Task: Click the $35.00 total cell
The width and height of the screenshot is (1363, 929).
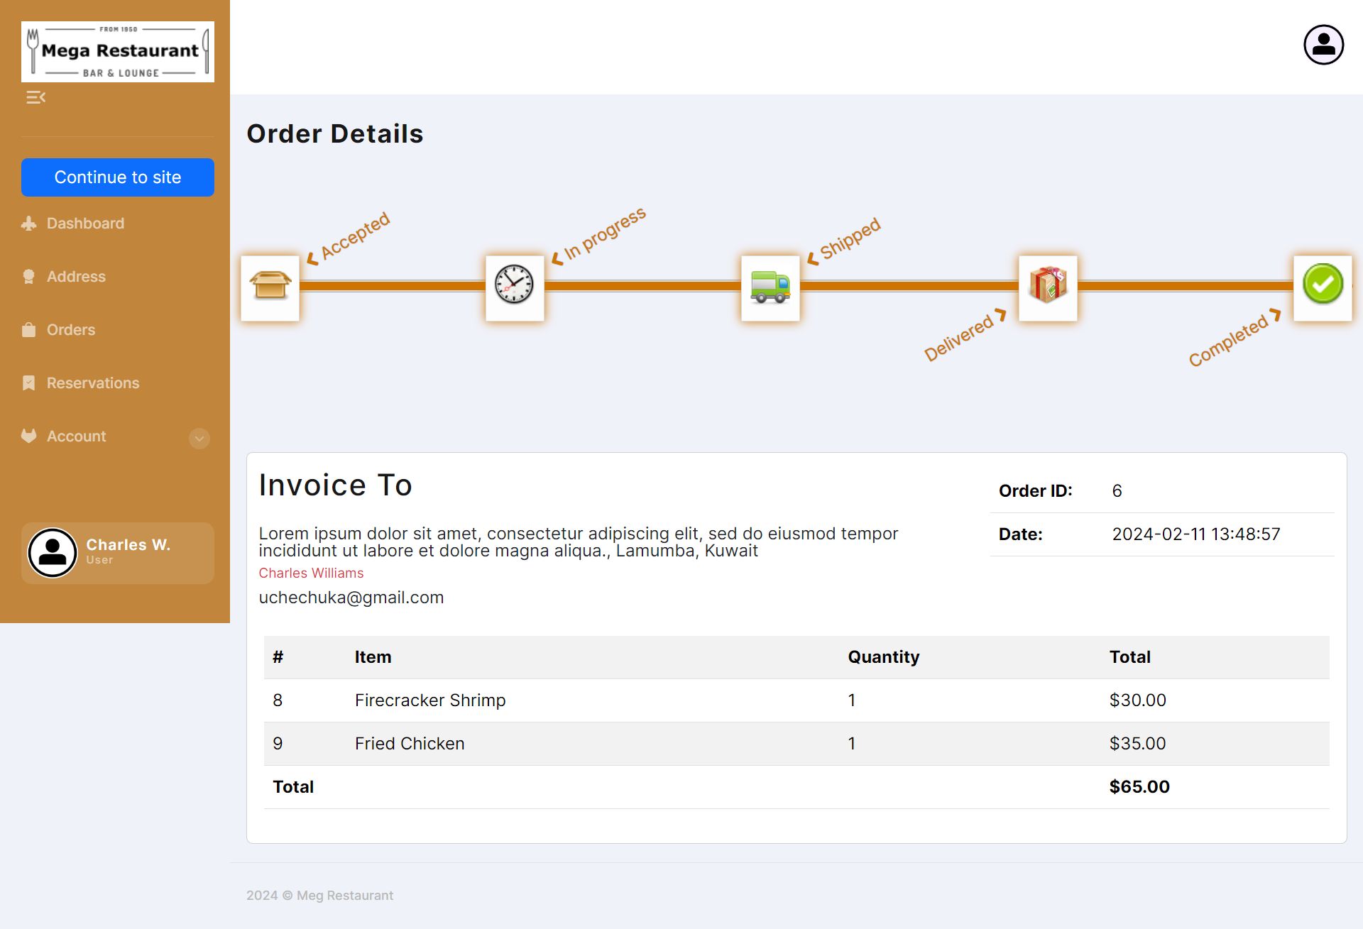Action: pos(1137,744)
